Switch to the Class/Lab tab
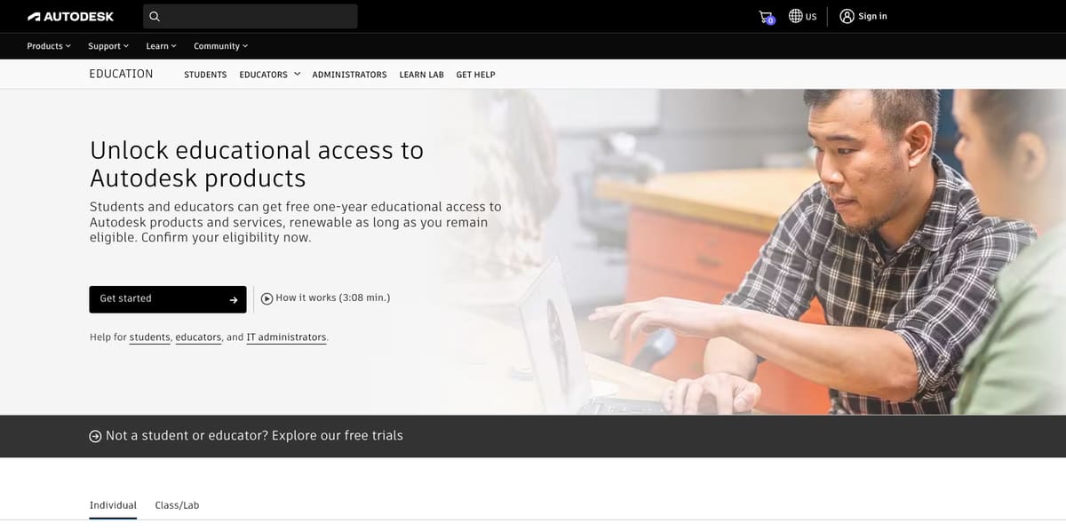Image resolution: width=1066 pixels, height=531 pixels. tap(177, 505)
